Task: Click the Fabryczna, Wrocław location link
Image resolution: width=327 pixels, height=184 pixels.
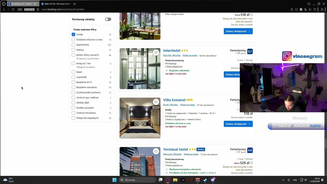Action: 172,154
